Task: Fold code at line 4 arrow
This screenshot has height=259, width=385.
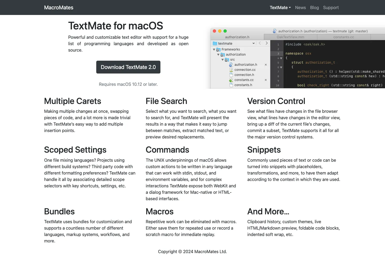Action: click(281, 58)
